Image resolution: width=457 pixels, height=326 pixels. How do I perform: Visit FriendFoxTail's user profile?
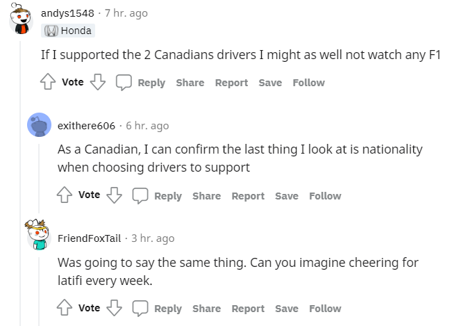click(x=90, y=238)
